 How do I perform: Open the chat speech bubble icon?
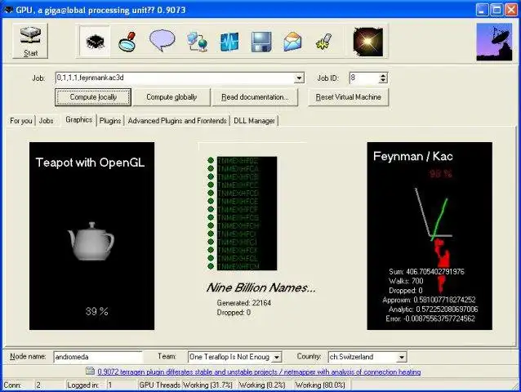click(x=163, y=41)
